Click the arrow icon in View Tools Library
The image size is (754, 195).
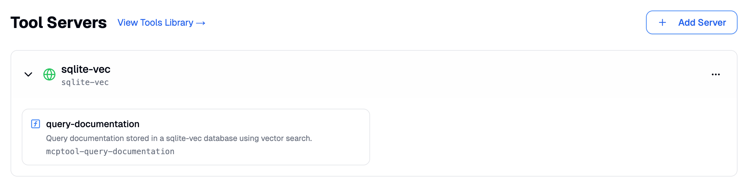[200, 23]
